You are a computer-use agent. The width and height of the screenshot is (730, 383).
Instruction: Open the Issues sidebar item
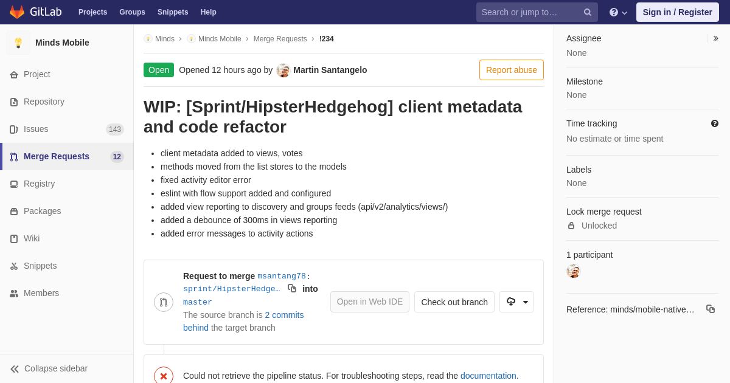[36, 129]
